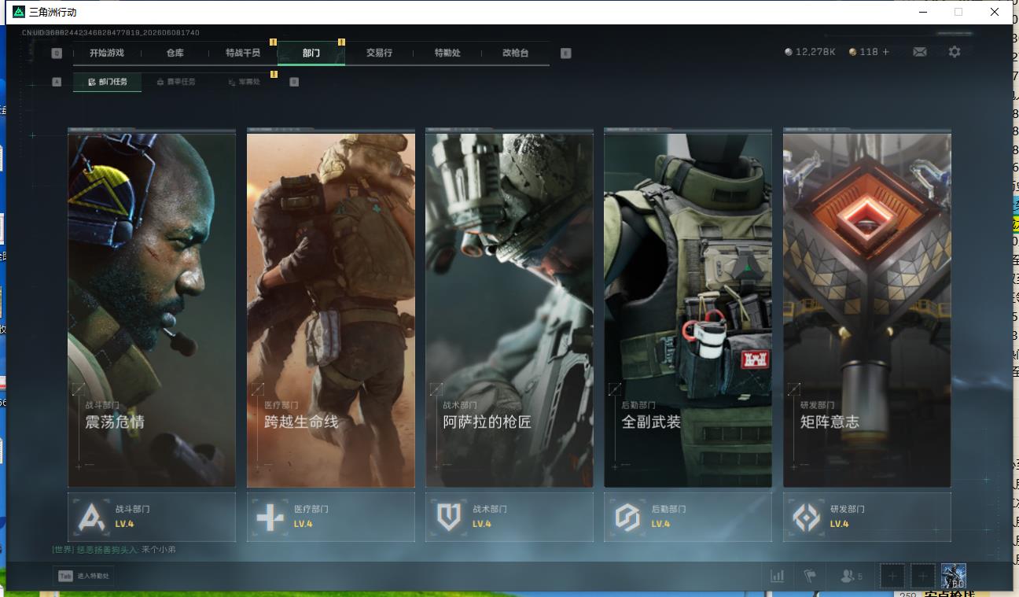Open the 全副武装 mission poster
Image resolution: width=1019 pixels, height=597 pixels.
[x=688, y=308]
